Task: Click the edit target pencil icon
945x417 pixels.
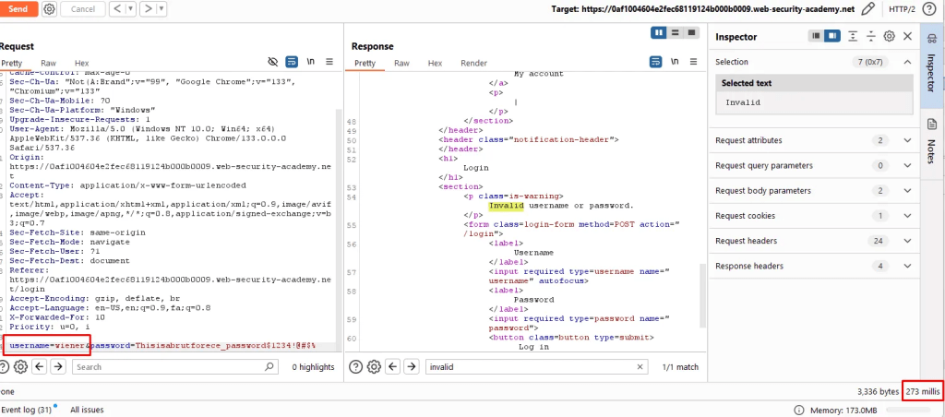Action: point(867,9)
